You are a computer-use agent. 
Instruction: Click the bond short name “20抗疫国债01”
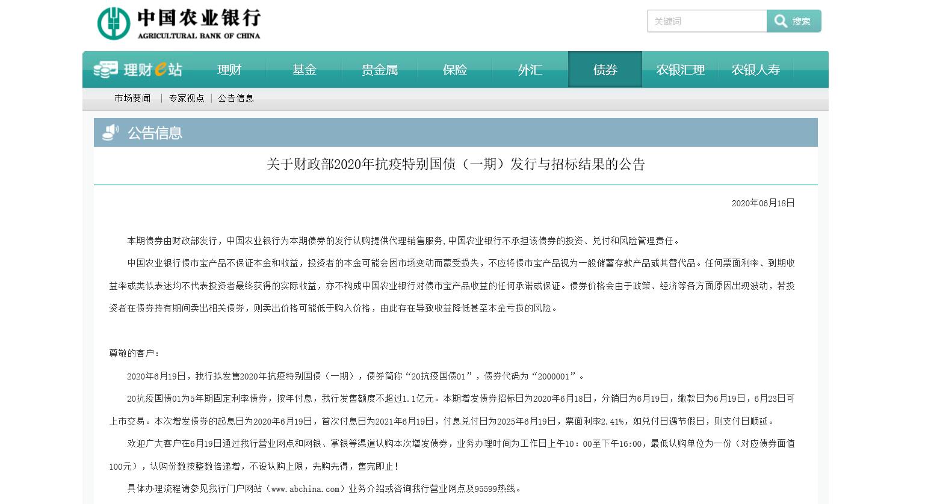coord(439,376)
